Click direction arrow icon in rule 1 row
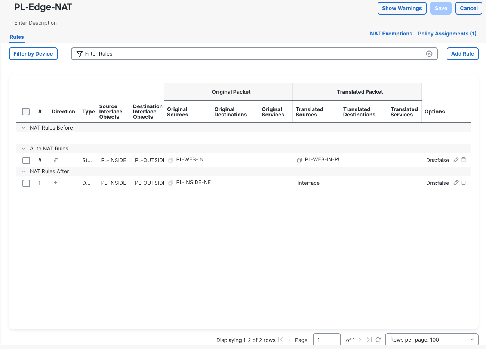 (x=55, y=183)
